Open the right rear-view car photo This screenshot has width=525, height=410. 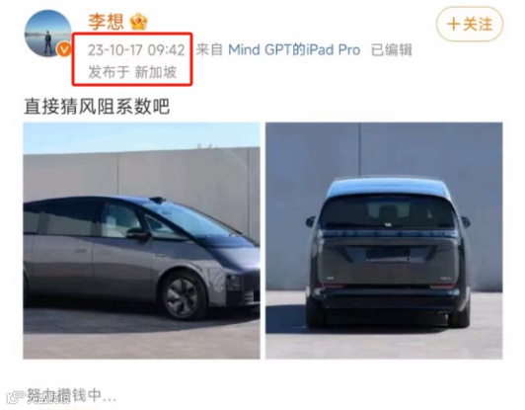click(384, 240)
